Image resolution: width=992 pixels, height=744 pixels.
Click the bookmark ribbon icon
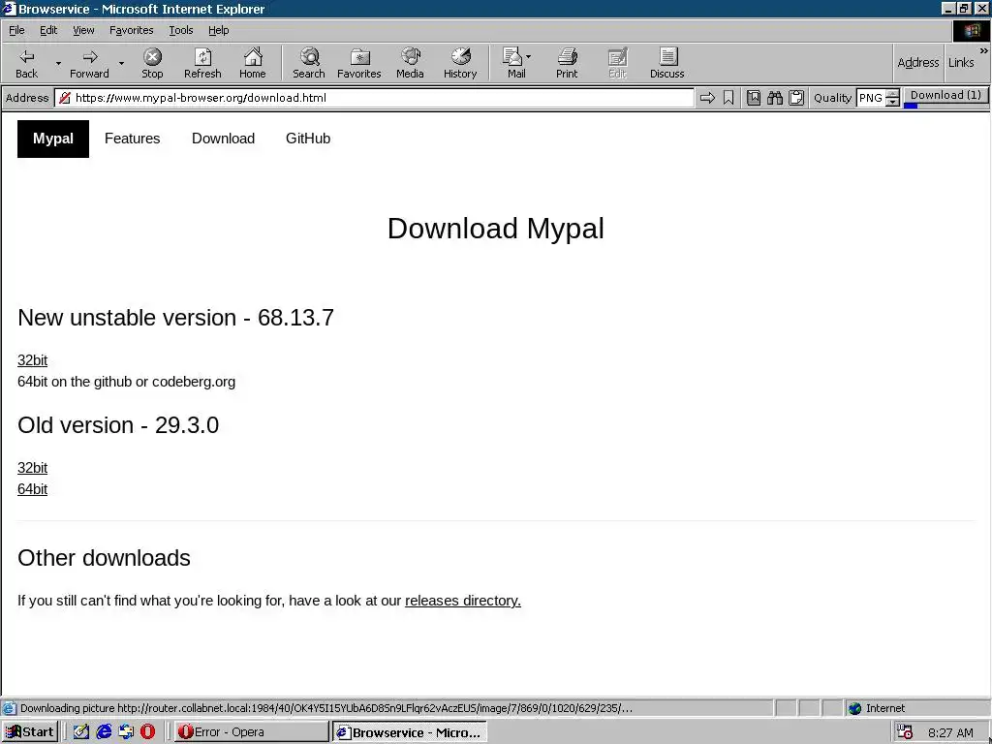(728, 98)
